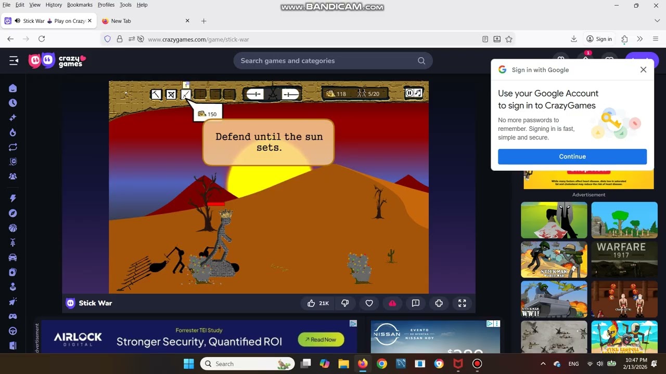This screenshot has height=374, width=666.
Task: Click the magnifier icon in game search
Action: point(421,61)
